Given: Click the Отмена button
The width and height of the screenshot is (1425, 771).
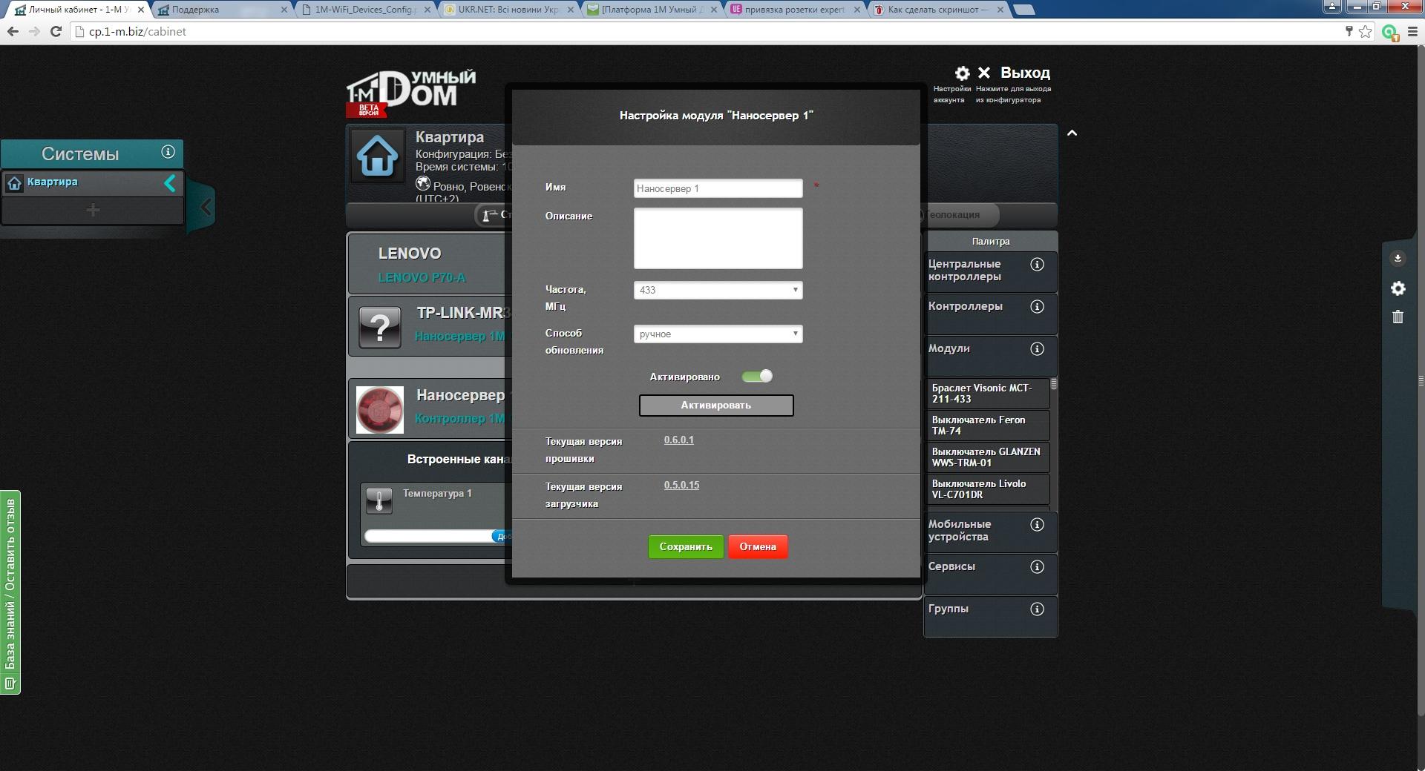Looking at the screenshot, I should coord(758,547).
